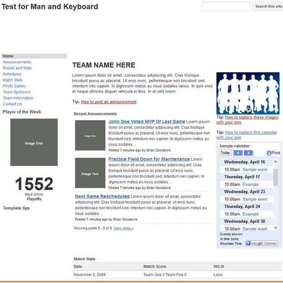Open the Wednesday, April 16 Sample event
This screenshot has width=283, height=283.
[x=254, y=170]
